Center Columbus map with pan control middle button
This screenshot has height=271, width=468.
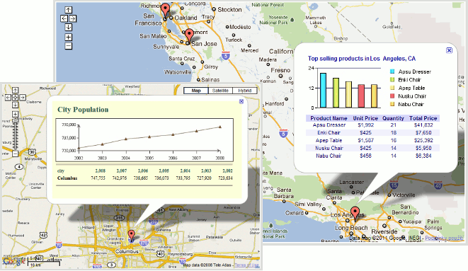click(15, 97)
